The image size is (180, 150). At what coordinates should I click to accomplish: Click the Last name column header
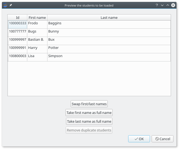(109, 17)
